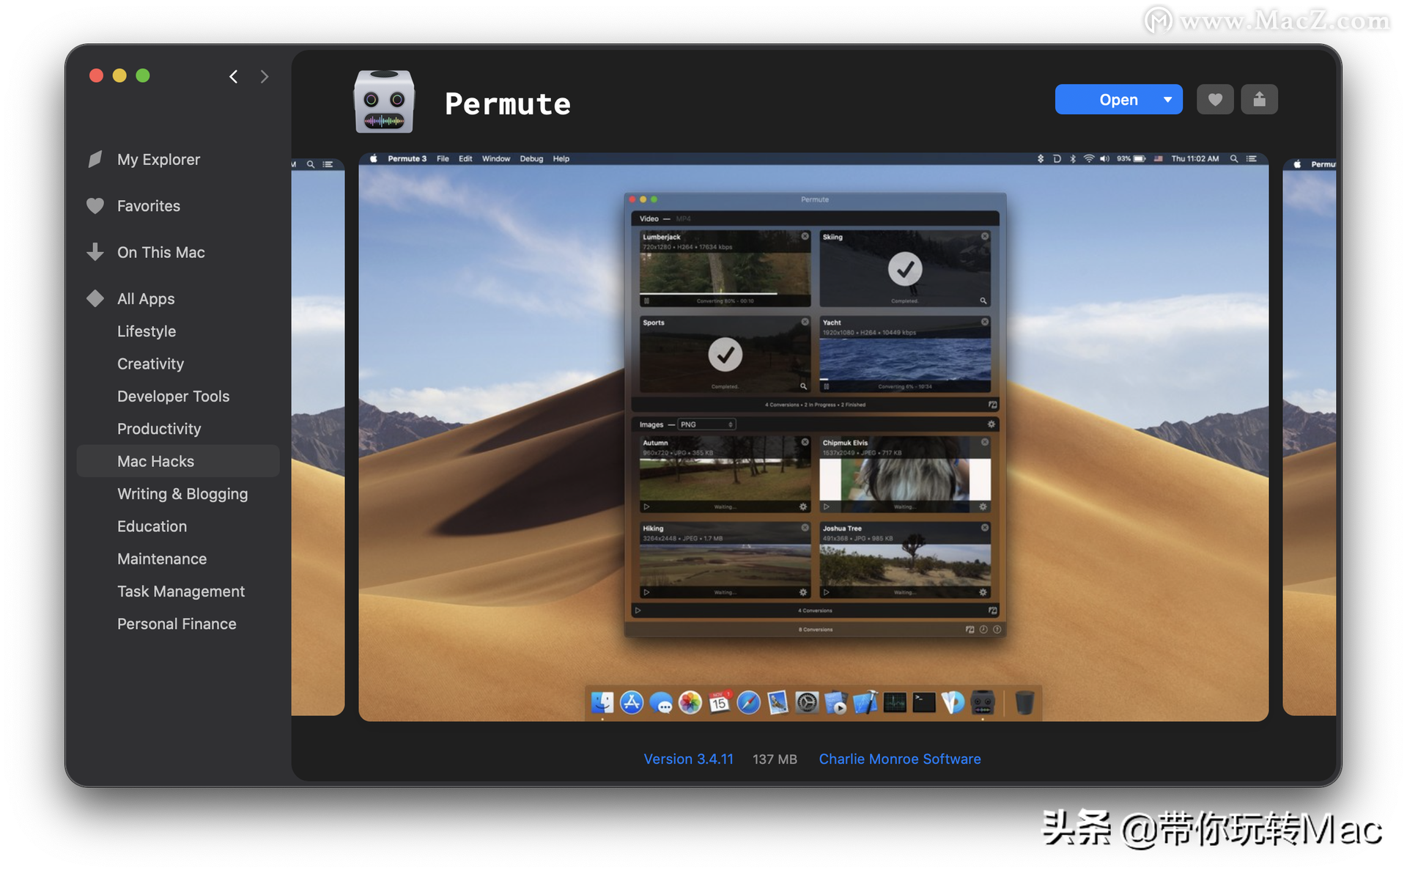Open the Lifestyle category

click(x=147, y=331)
